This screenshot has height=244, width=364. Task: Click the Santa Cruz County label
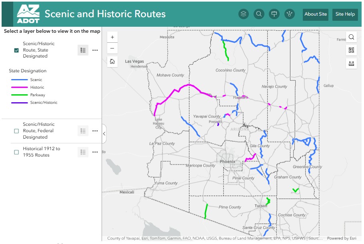coord(259,228)
